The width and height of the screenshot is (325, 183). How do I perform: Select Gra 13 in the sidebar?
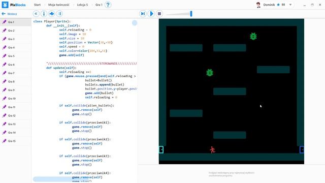point(16,124)
